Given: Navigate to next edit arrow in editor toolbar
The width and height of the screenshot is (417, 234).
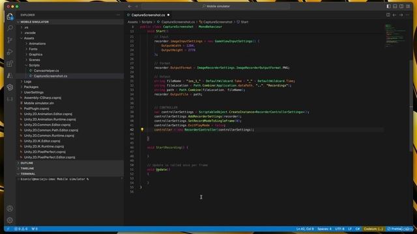Looking at the screenshot, I should (x=401, y=15).
